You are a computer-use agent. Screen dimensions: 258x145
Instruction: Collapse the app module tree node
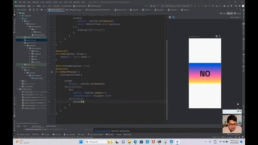pos(18,13)
